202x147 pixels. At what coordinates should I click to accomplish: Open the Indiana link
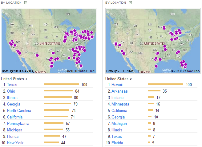point(117,98)
